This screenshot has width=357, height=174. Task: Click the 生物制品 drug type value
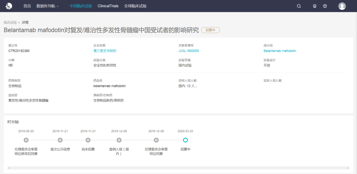(15, 86)
